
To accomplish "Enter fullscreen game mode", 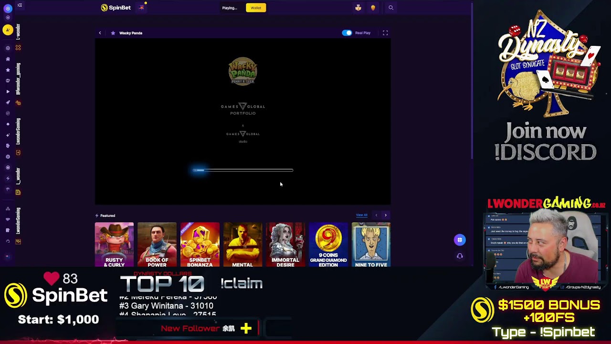I will 385,33.
